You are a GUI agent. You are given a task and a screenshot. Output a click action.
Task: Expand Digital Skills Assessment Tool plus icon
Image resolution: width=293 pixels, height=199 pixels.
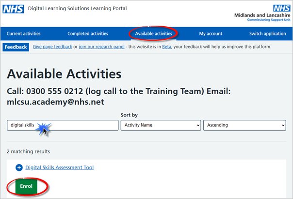click(19, 167)
